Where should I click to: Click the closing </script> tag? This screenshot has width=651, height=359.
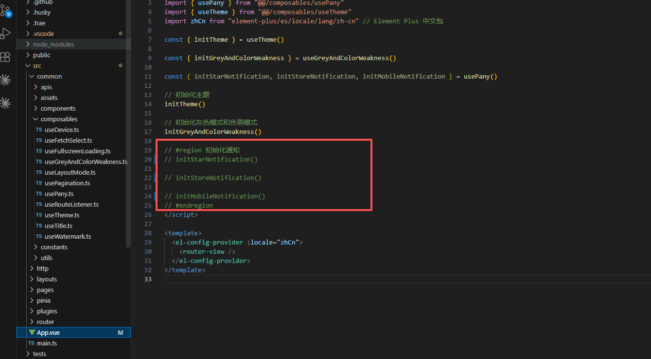pyautogui.click(x=181, y=214)
